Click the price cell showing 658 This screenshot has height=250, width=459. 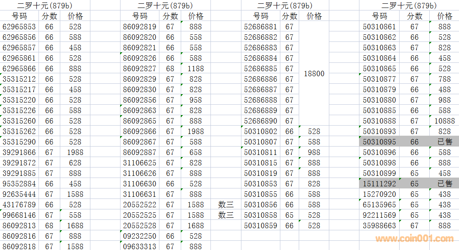click(x=195, y=152)
